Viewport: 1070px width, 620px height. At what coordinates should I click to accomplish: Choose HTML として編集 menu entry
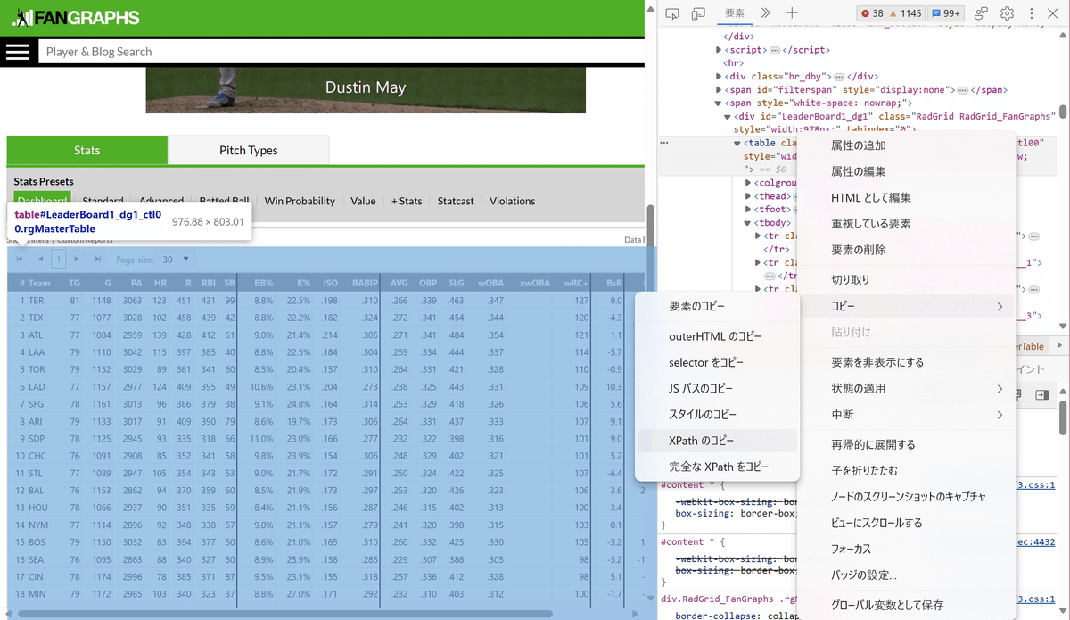[x=907, y=198]
